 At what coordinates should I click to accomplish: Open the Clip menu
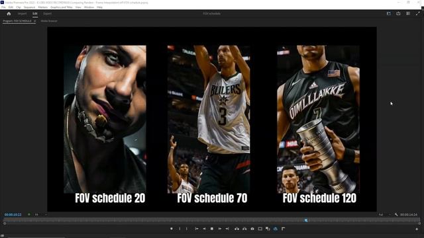pos(19,7)
